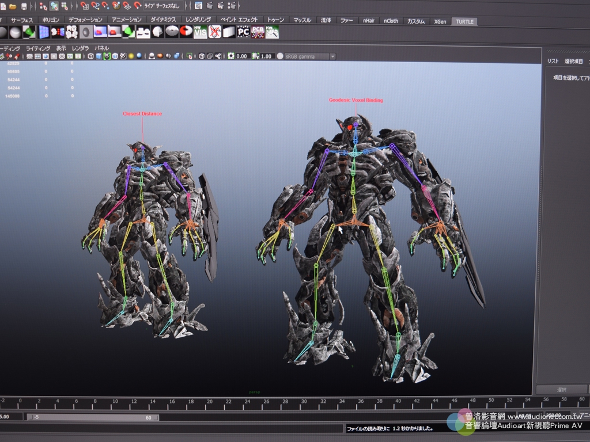Toggle snap to curves magnet icon

pyautogui.click(x=95, y=6)
